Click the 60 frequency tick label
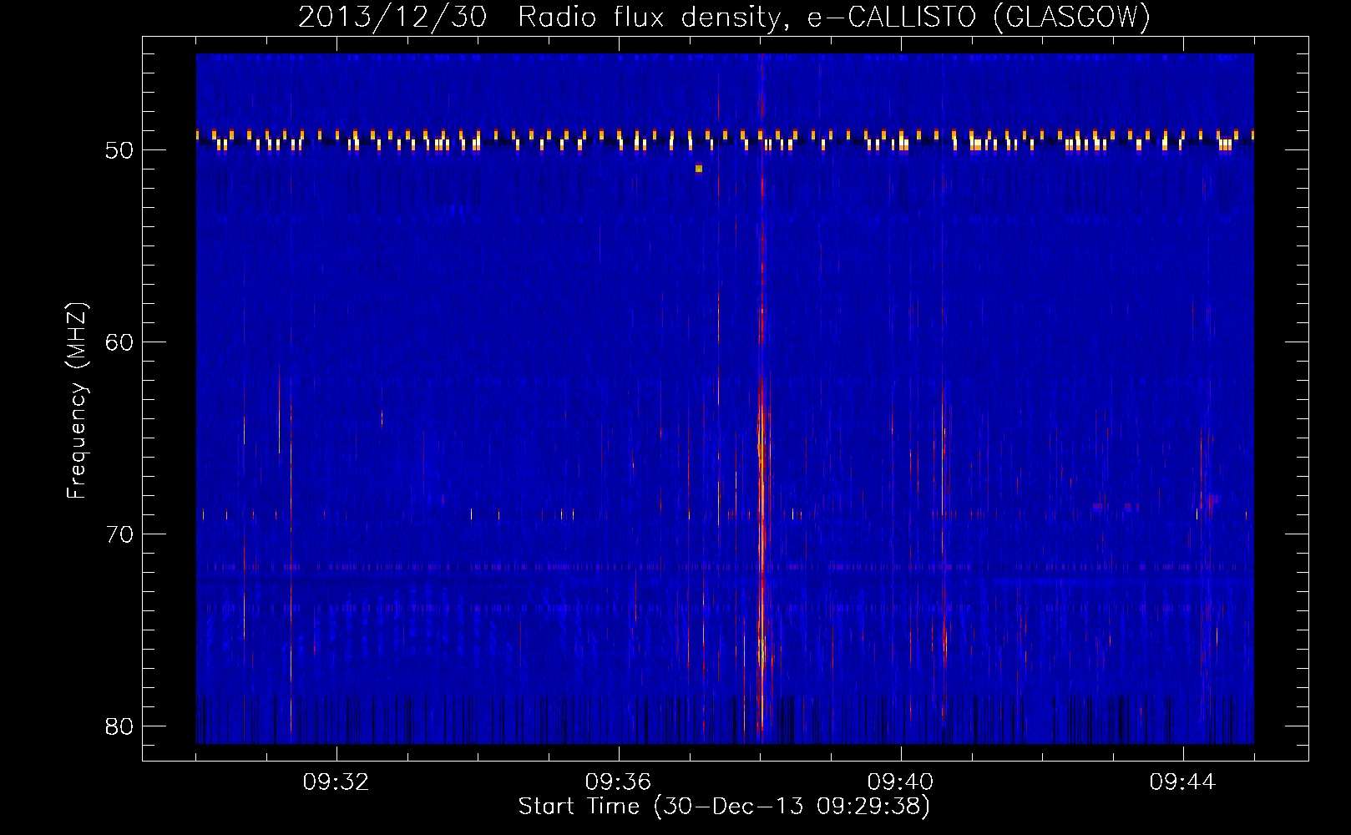Screen dimensions: 1351x835 tap(119, 342)
